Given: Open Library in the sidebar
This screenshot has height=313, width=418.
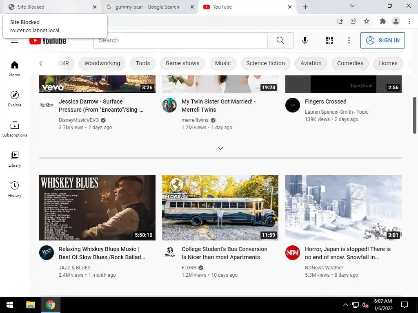Looking at the screenshot, I should (x=15, y=159).
